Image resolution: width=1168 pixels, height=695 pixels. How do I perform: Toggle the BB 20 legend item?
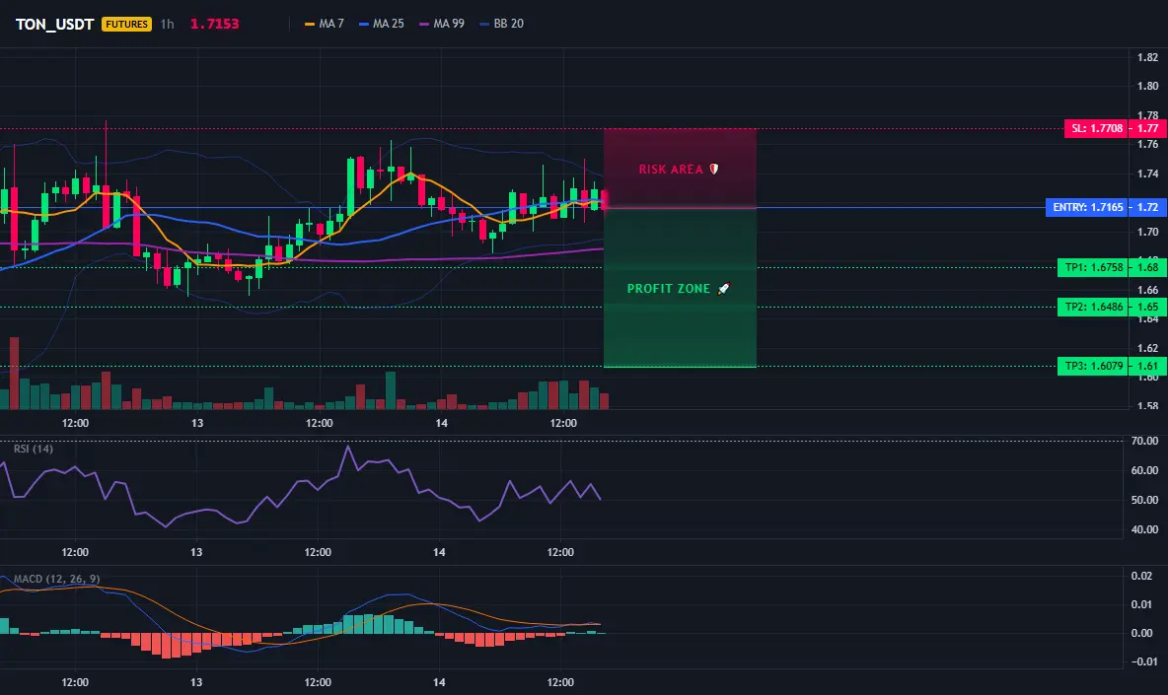[x=501, y=24]
